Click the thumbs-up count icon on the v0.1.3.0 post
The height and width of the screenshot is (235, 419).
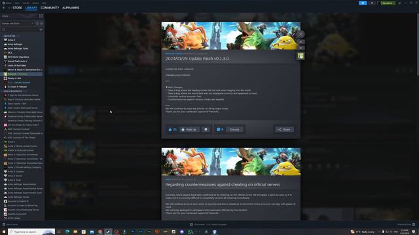click(x=170, y=129)
